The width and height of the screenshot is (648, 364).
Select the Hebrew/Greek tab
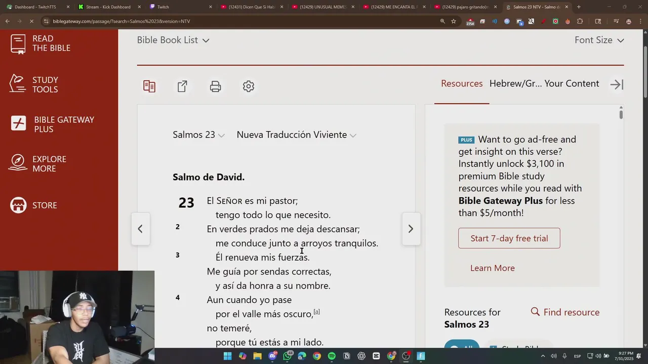pos(515,84)
